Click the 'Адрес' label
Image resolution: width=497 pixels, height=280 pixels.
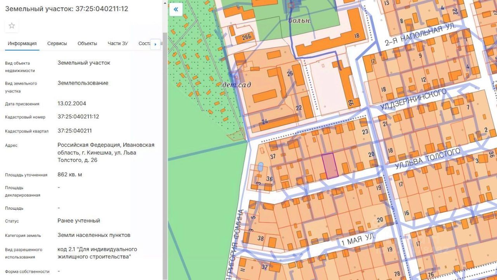tap(11, 146)
